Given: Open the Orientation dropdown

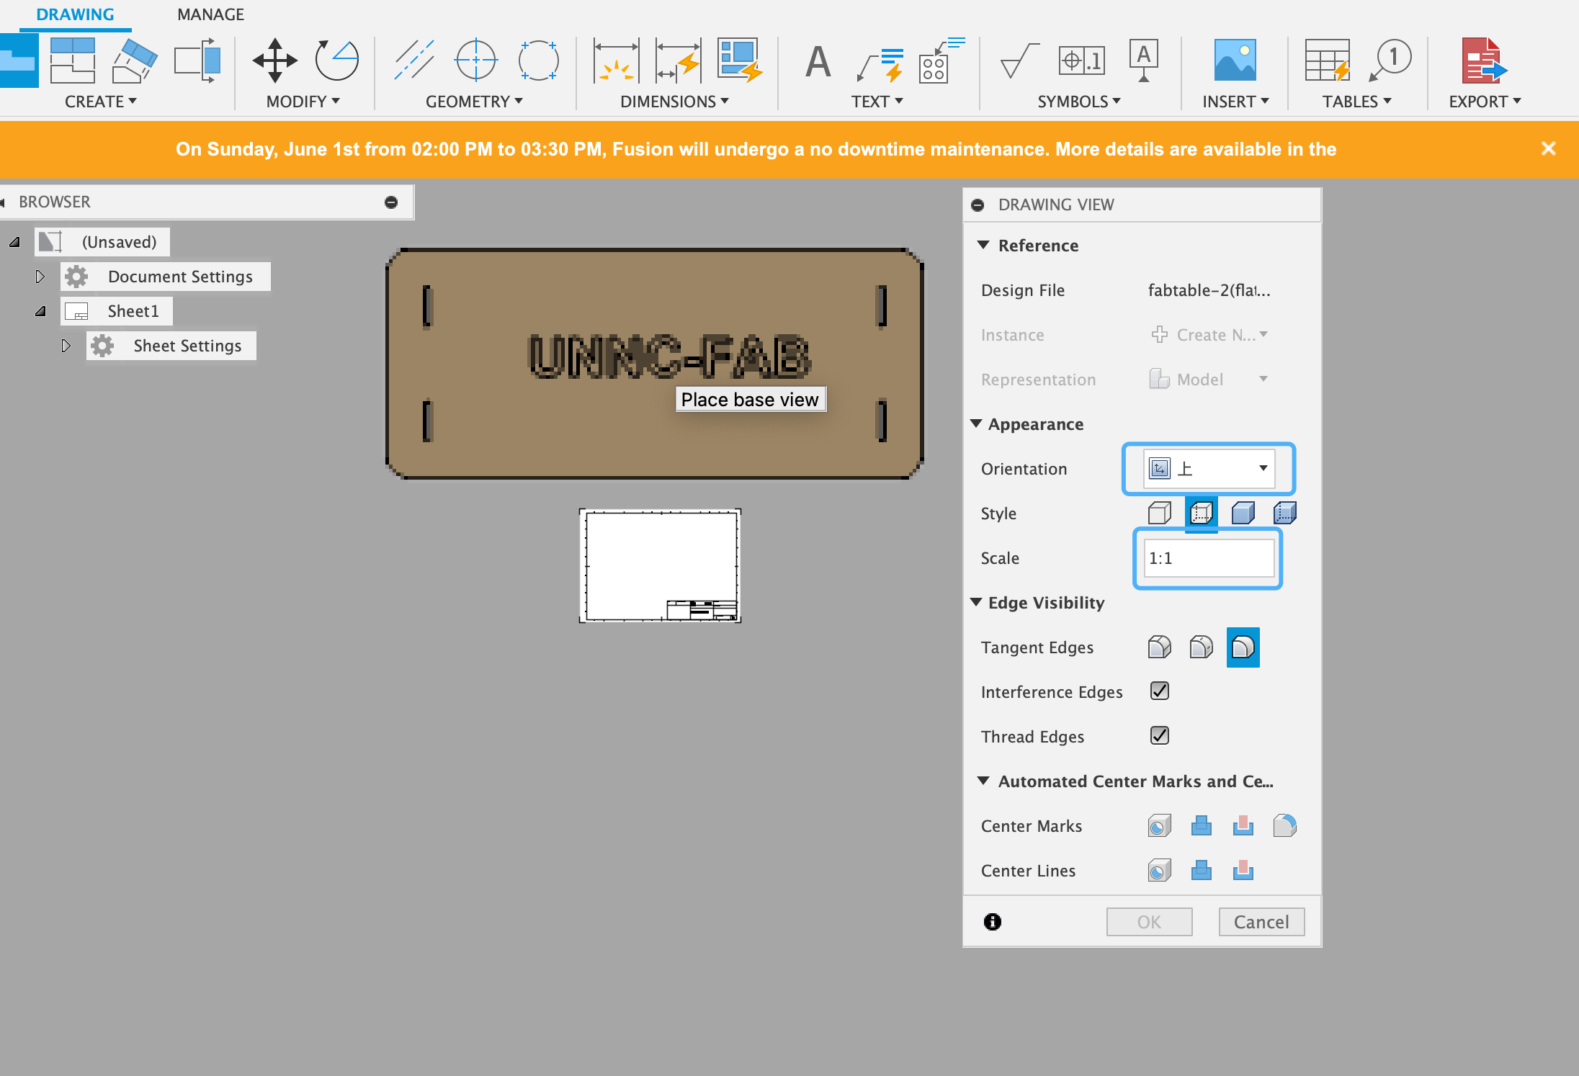Looking at the screenshot, I should [x=1209, y=469].
